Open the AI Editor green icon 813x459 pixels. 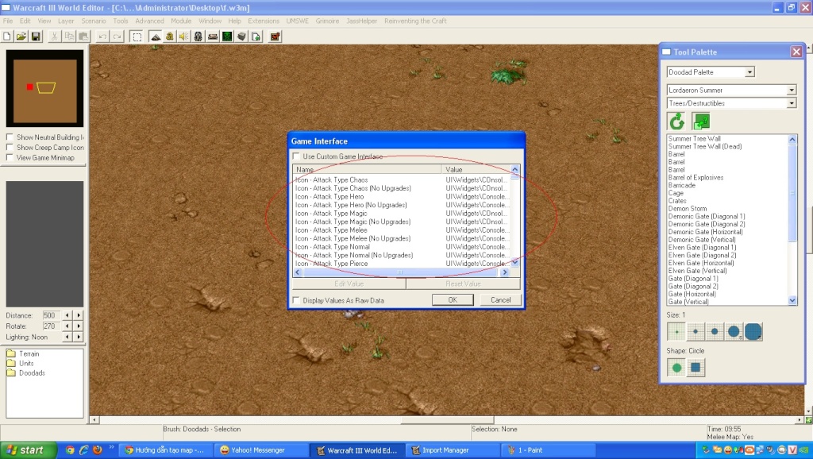(x=227, y=37)
